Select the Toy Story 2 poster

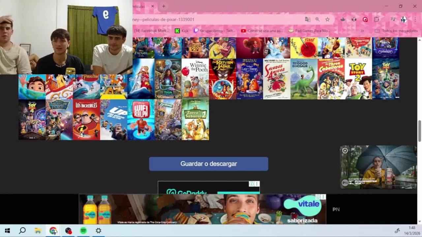point(358,79)
